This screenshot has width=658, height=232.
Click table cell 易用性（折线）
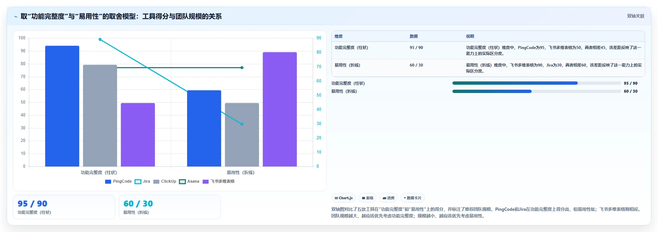point(347,65)
